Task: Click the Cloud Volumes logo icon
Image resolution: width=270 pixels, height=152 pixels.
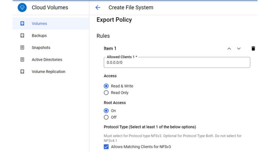Action: (22, 7)
